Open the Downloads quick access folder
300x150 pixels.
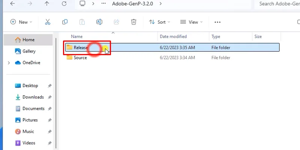33,97
